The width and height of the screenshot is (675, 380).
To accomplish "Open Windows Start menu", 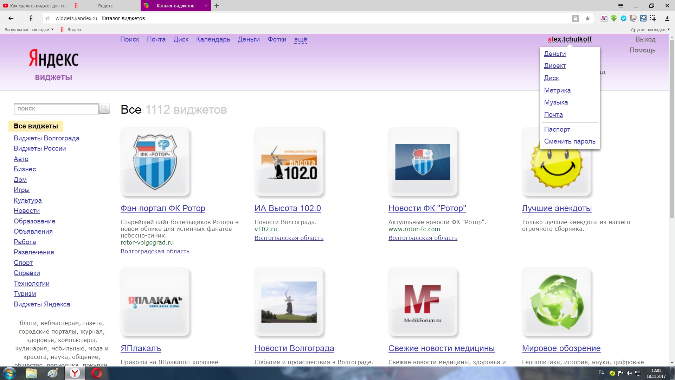I will tap(9, 373).
